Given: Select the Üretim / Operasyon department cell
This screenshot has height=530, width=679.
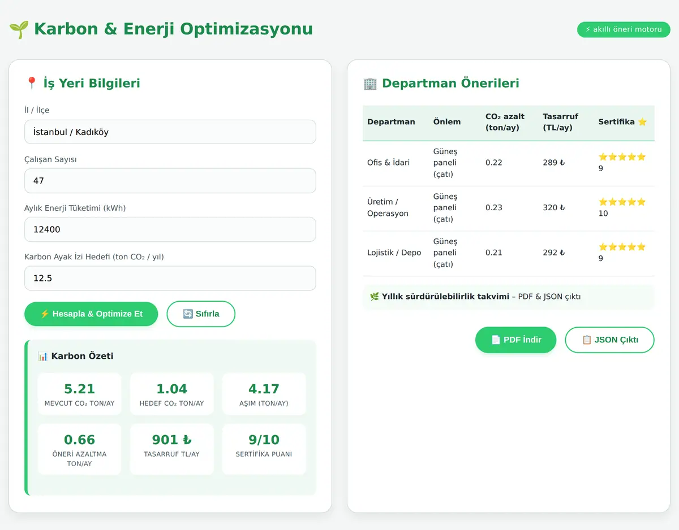Looking at the screenshot, I should click(x=388, y=207).
